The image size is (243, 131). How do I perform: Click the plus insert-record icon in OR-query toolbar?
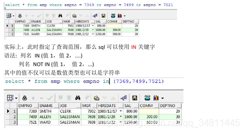tap(26, 16)
